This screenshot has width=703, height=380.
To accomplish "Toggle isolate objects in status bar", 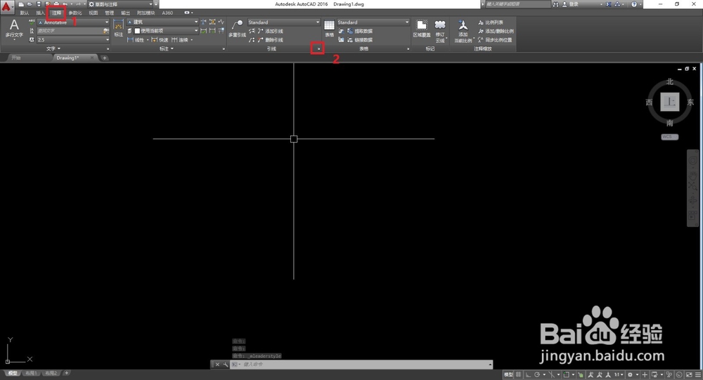I will tap(669, 374).
